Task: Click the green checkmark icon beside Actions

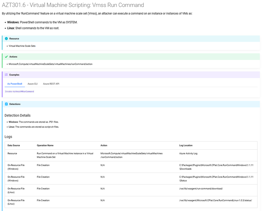Action: tap(6, 57)
